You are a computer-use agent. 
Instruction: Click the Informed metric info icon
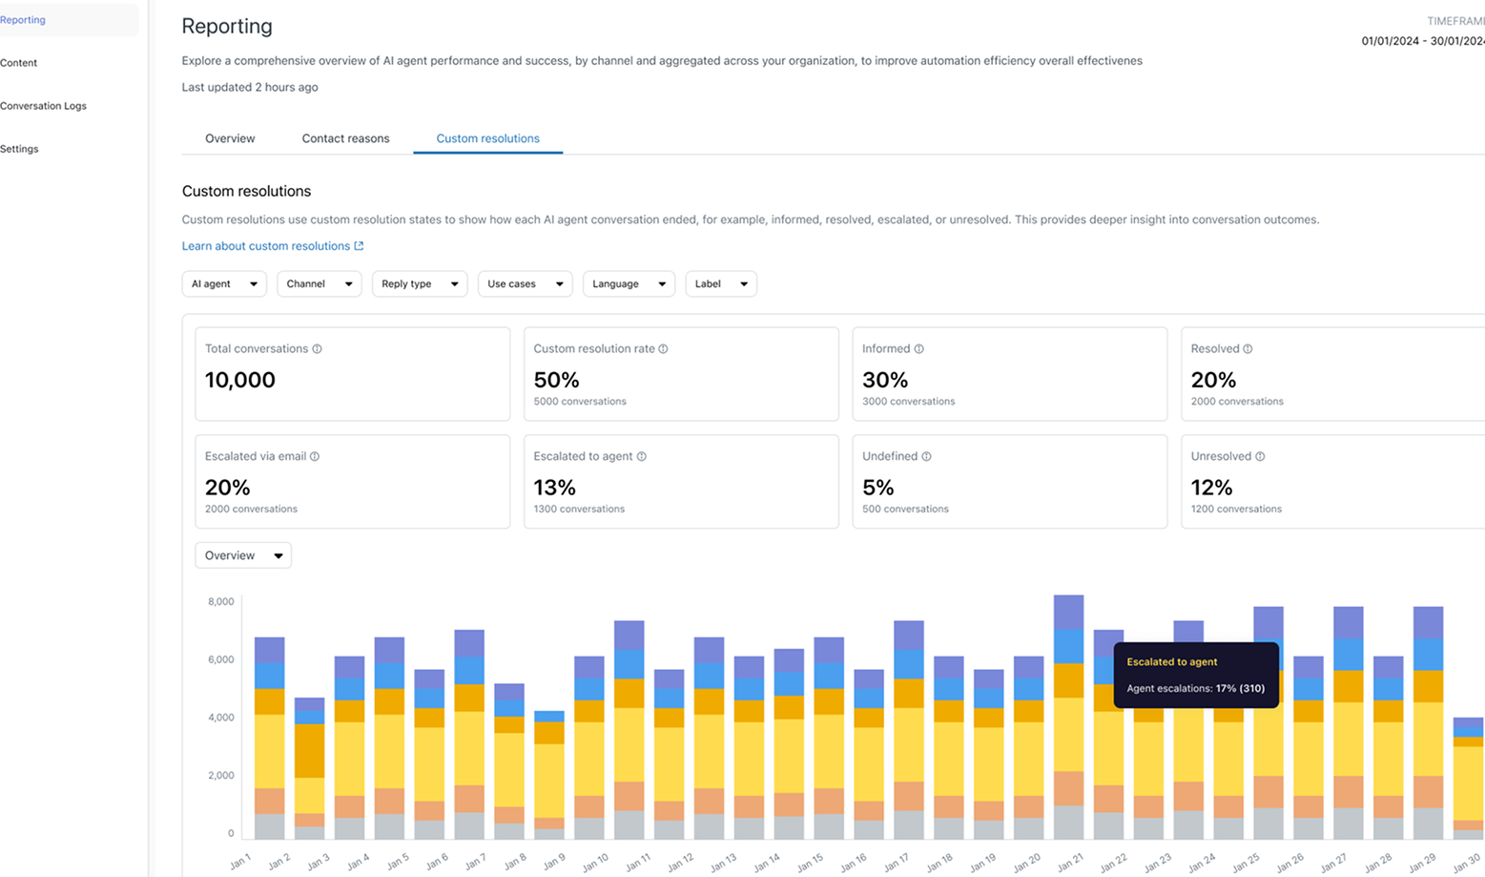(918, 349)
